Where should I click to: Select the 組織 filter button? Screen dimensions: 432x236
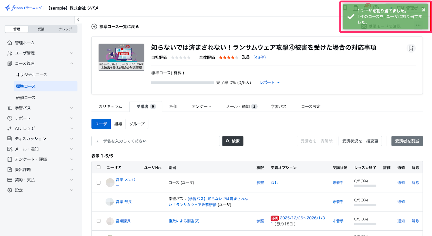[118, 124]
